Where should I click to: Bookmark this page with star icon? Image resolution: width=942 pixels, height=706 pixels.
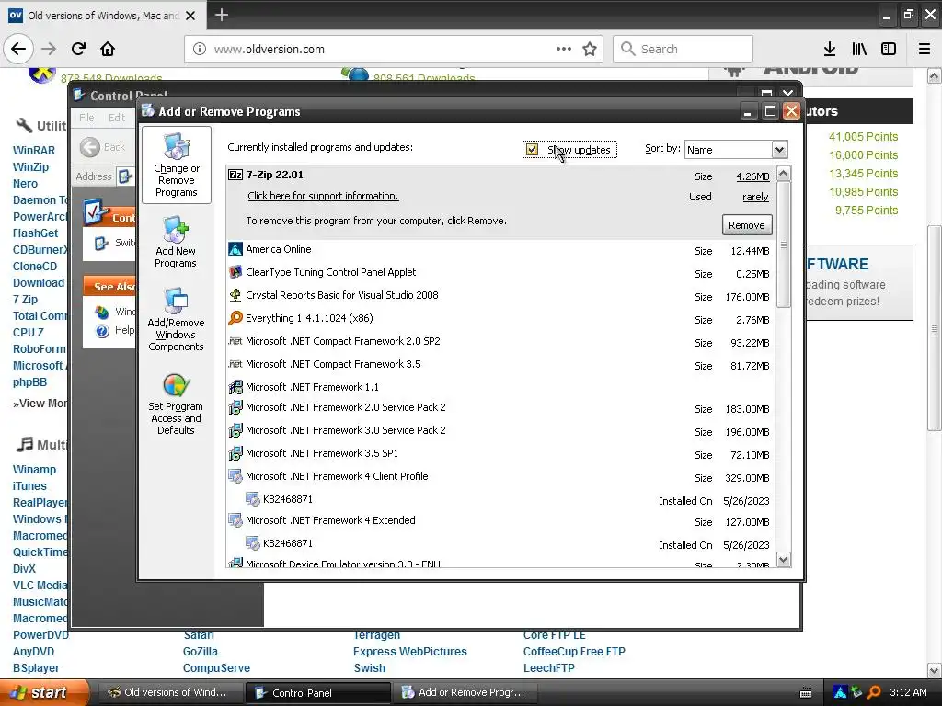click(x=590, y=50)
